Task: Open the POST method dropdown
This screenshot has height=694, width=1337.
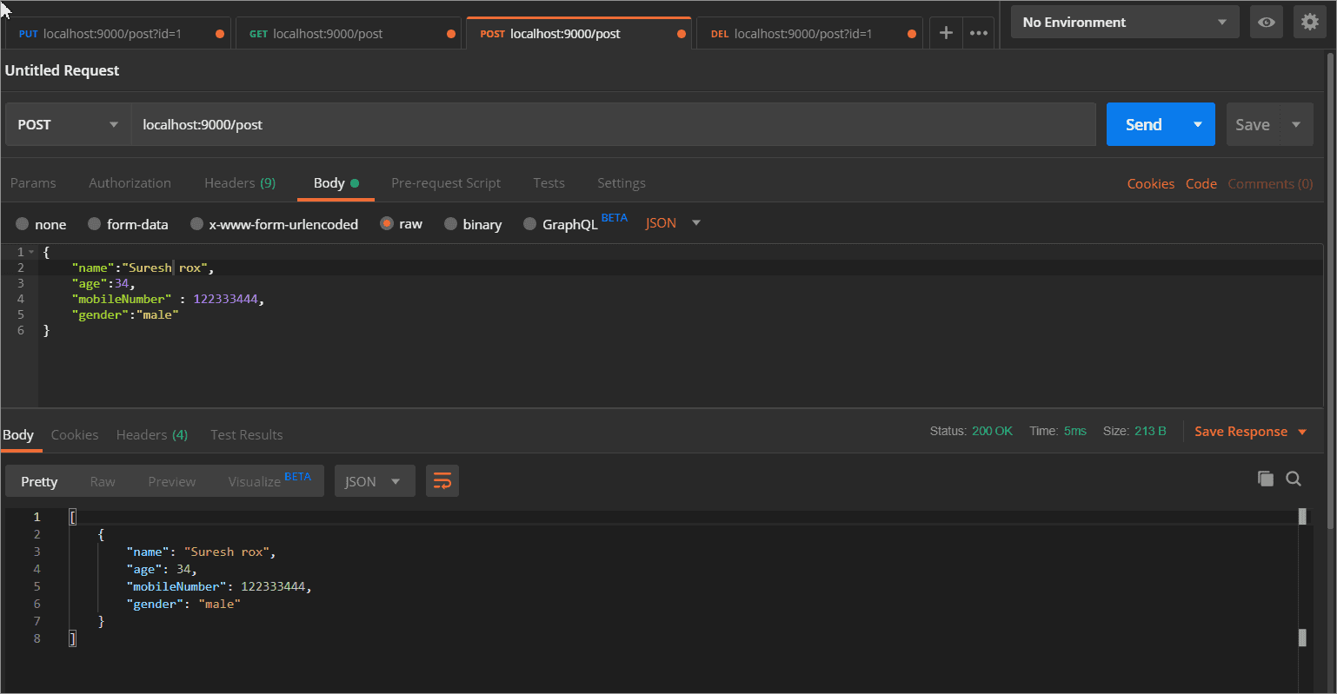Action: point(68,124)
